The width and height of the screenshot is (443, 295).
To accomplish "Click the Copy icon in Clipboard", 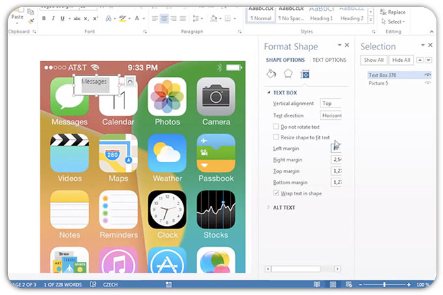I will tap(31, 12).
